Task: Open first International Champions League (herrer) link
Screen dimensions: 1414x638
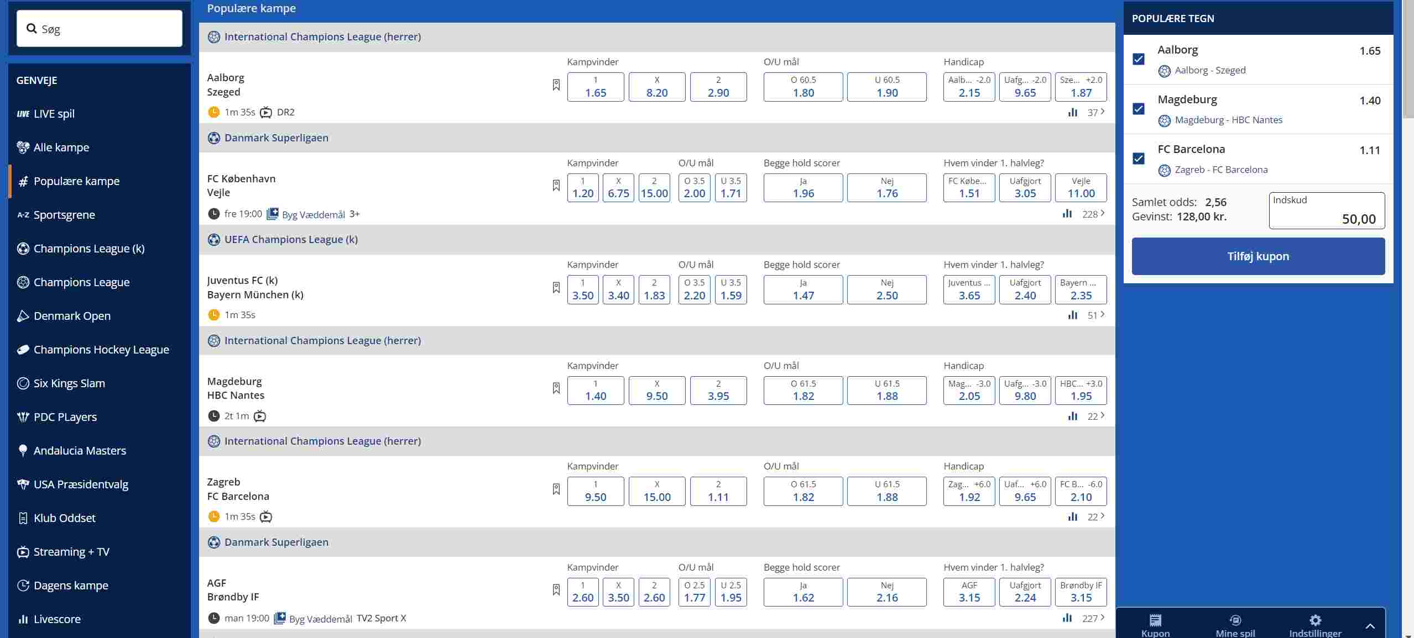Action: pyautogui.click(x=322, y=37)
